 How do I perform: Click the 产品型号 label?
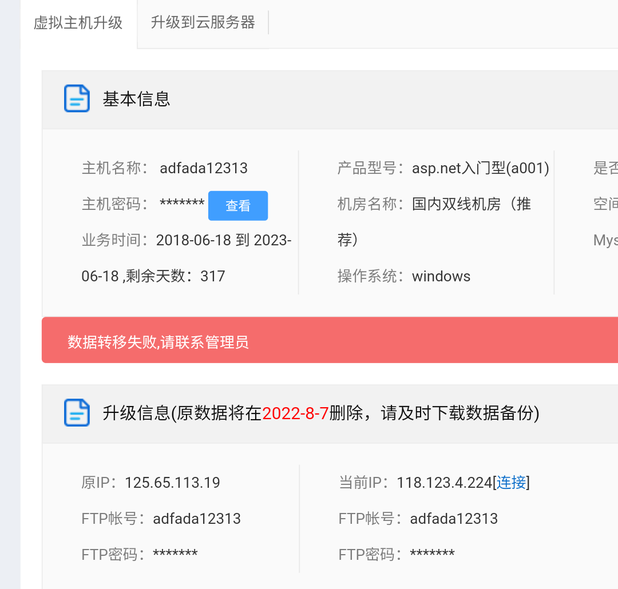click(x=370, y=168)
